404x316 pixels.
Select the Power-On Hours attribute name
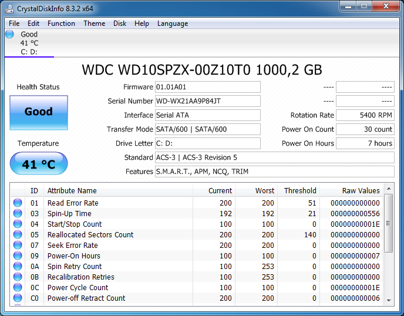(73, 256)
